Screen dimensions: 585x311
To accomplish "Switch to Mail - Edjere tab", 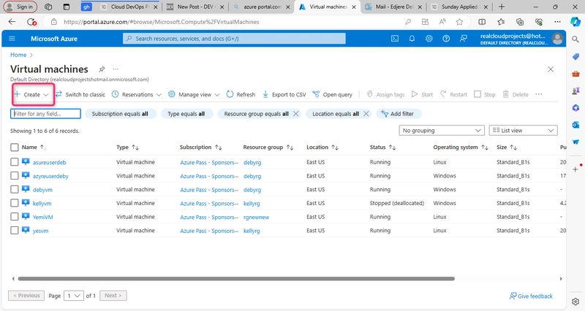I will click(x=393, y=7).
